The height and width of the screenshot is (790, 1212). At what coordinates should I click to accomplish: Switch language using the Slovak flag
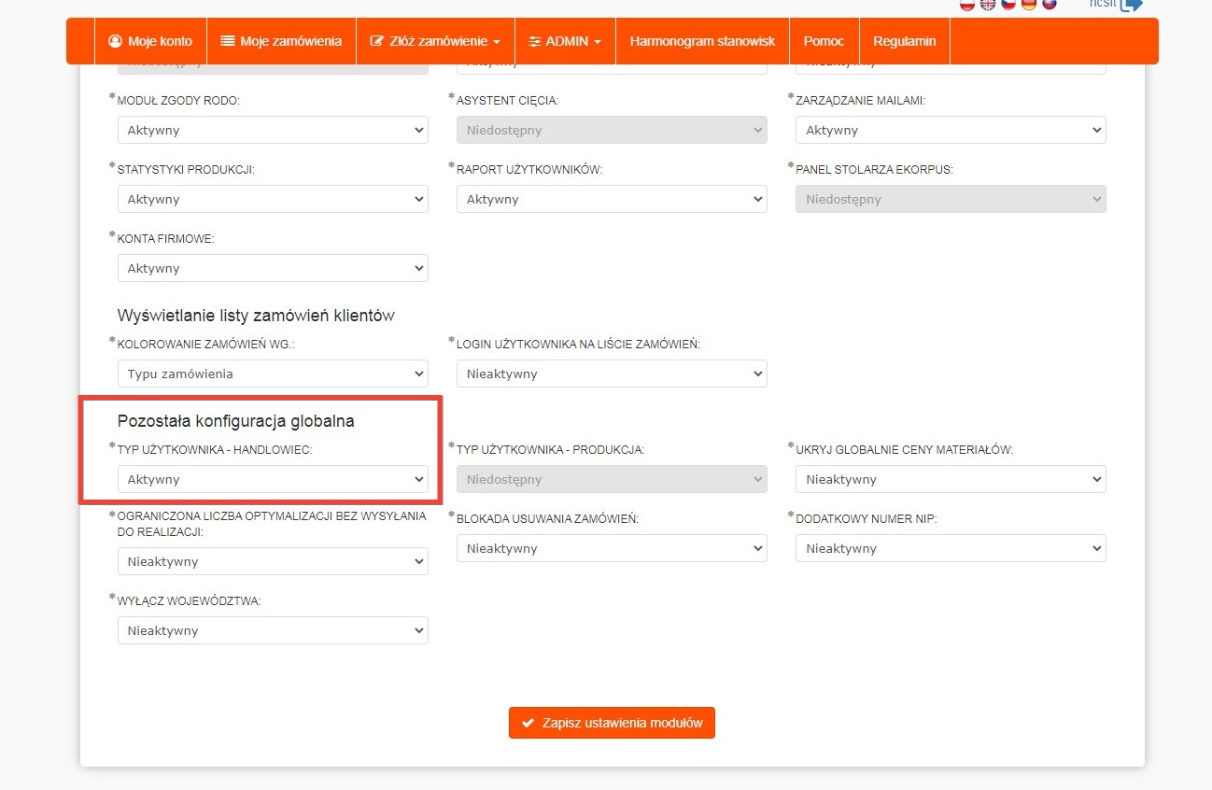pos(1050,4)
